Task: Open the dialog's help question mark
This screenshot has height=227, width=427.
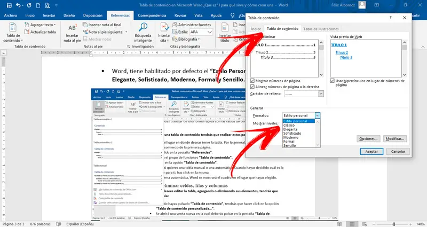Action: [x=391, y=18]
